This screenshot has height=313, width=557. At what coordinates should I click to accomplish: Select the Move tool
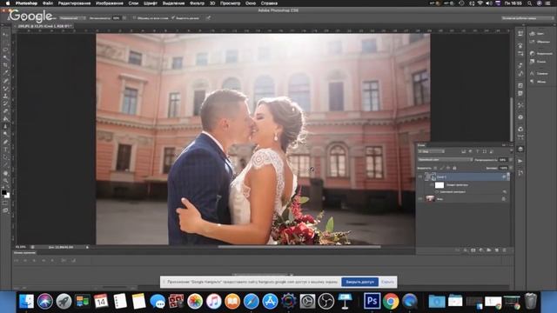click(x=5, y=35)
